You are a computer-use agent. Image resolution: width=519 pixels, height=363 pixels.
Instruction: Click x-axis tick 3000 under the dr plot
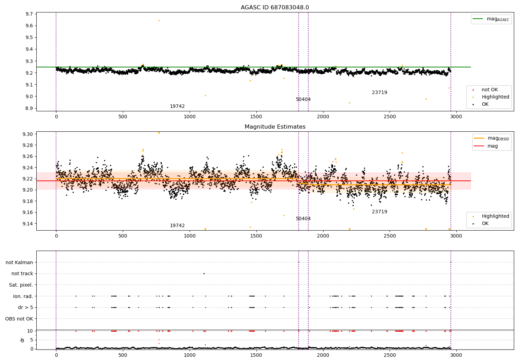pos(456,355)
